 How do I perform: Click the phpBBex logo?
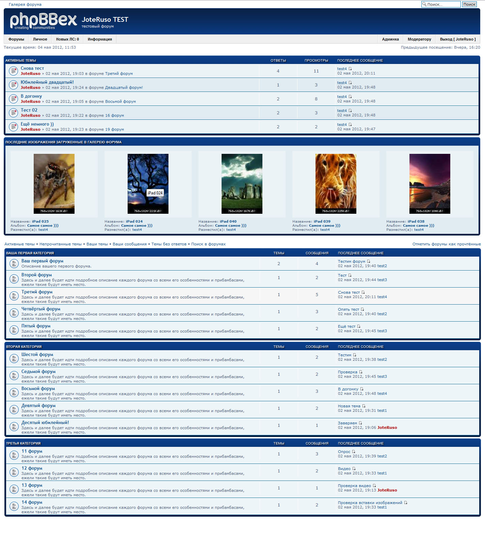(43, 21)
